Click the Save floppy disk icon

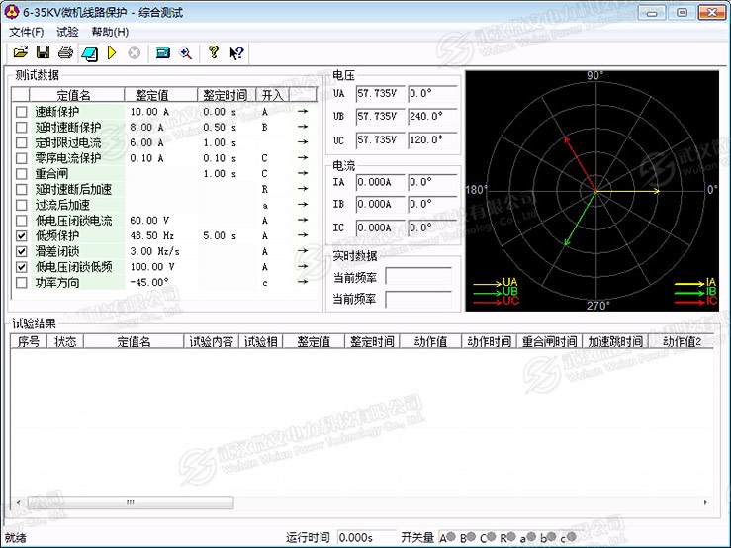point(43,52)
